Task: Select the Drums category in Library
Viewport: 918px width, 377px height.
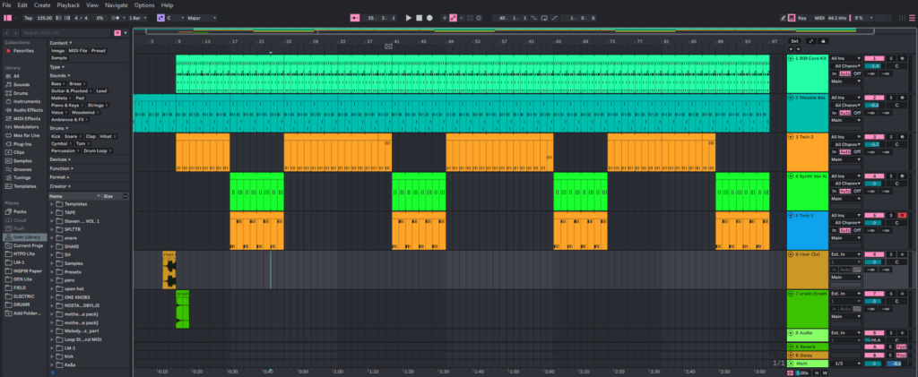Action: (21, 93)
